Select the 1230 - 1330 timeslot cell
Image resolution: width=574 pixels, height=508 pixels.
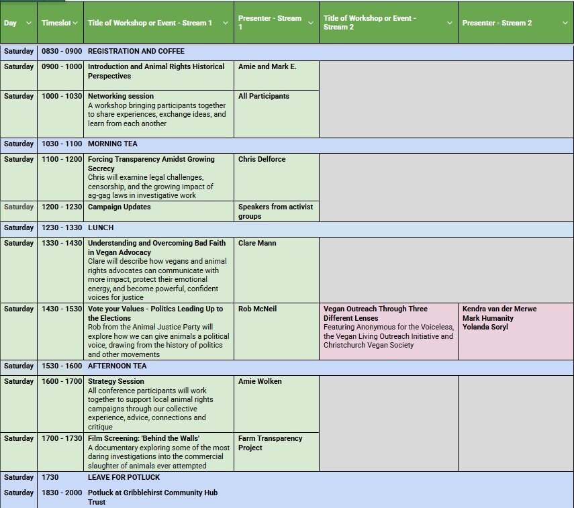click(x=60, y=229)
